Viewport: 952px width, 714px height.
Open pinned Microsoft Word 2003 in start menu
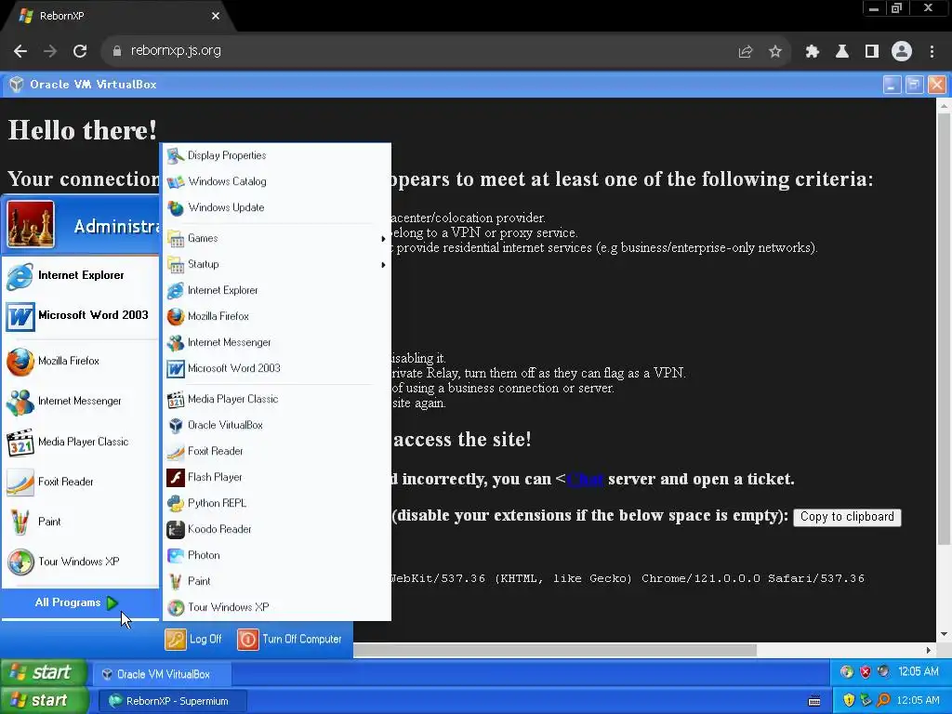point(80,316)
